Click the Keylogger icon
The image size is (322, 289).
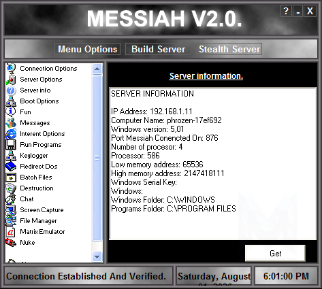[x=11, y=156]
